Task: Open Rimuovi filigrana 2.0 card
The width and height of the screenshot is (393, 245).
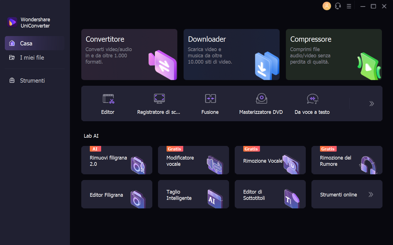Action: tap(117, 160)
